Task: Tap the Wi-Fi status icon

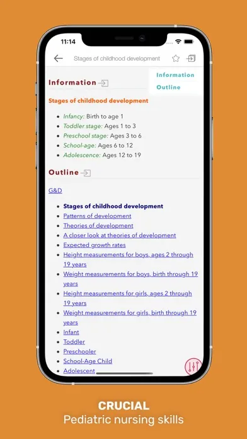Action: click(178, 42)
